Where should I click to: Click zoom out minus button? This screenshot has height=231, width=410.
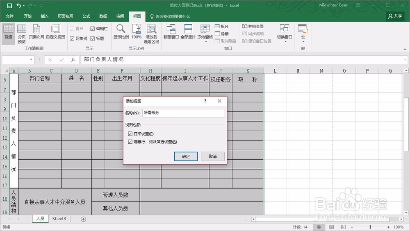click(x=352, y=227)
